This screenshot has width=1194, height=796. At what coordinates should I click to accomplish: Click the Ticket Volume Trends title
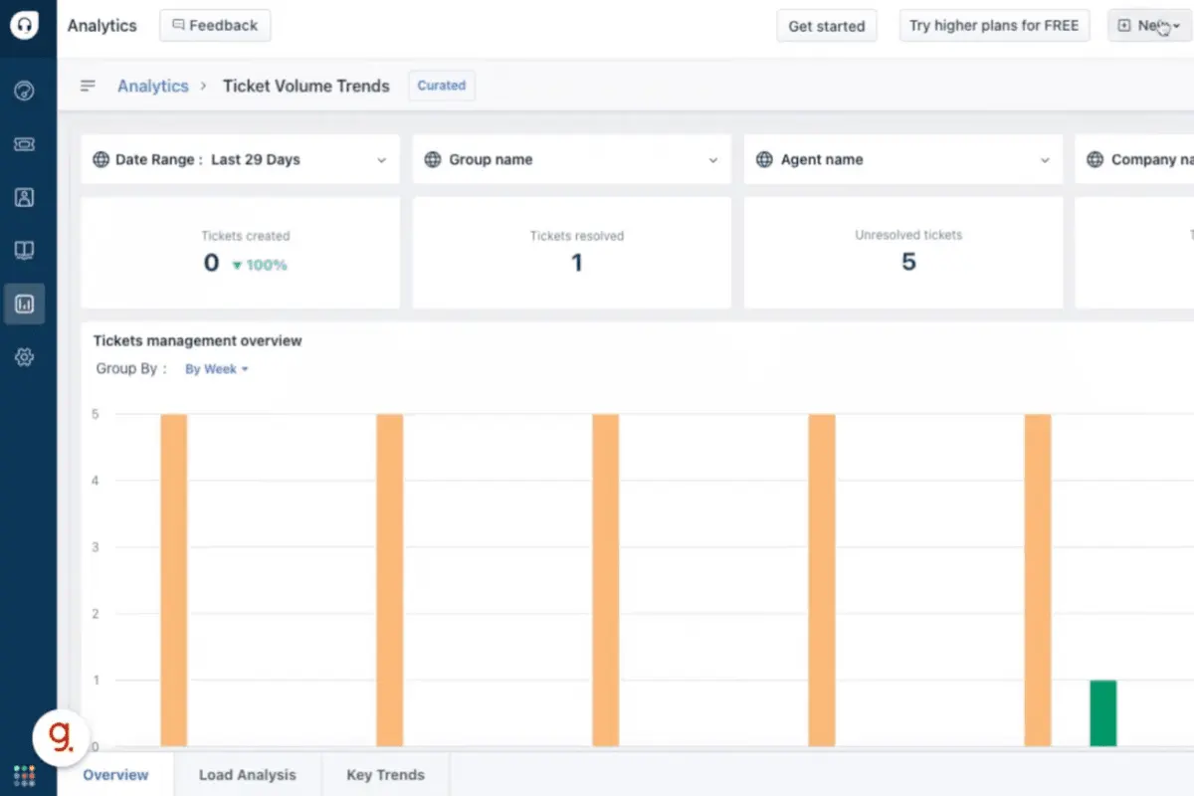point(306,86)
